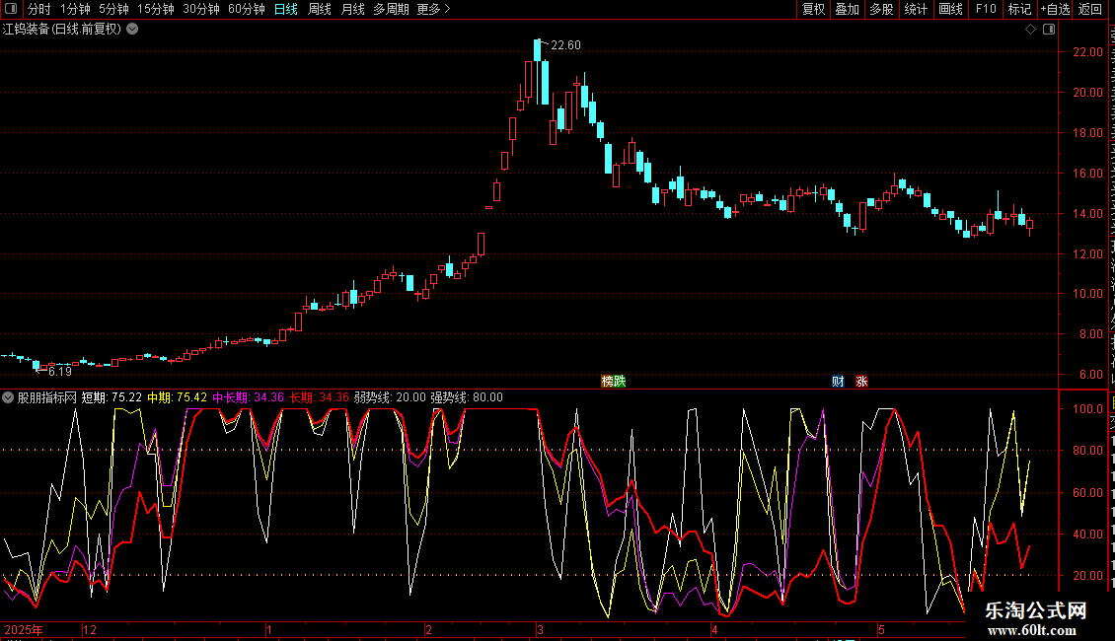The image size is (1115, 641).
Task: Click the 弱势线: 20.00 label
Action: [x=390, y=397]
